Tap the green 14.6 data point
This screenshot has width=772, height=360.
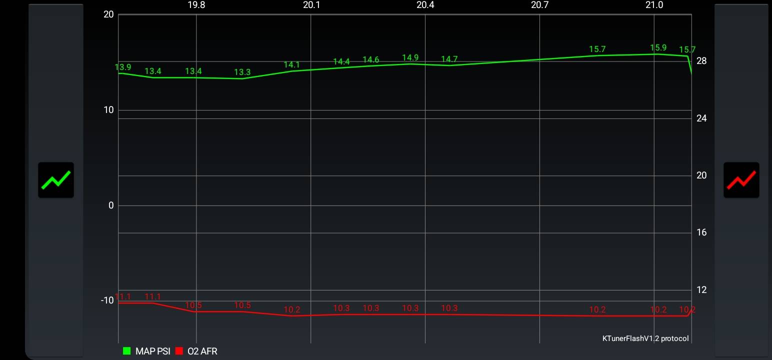tap(371, 60)
